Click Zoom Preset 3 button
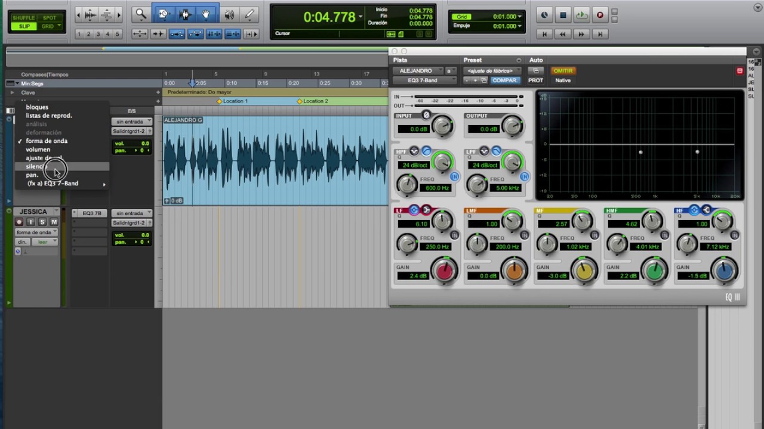The width and height of the screenshot is (764, 429). click(98, 34)
